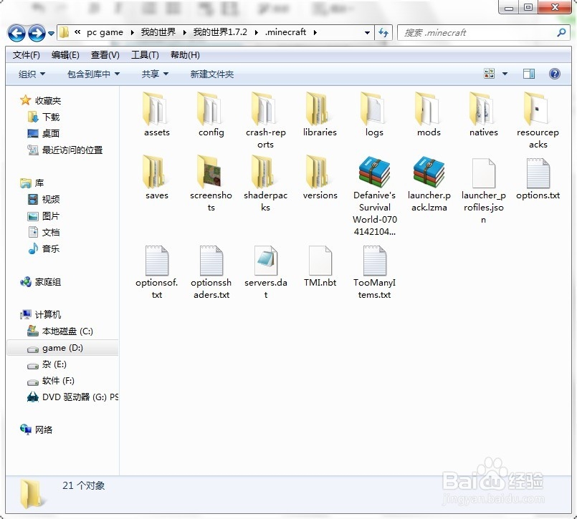This screenshot has width=577, height=519.
Task: Select optionsshaders.txt file
Action: point(211,272)
